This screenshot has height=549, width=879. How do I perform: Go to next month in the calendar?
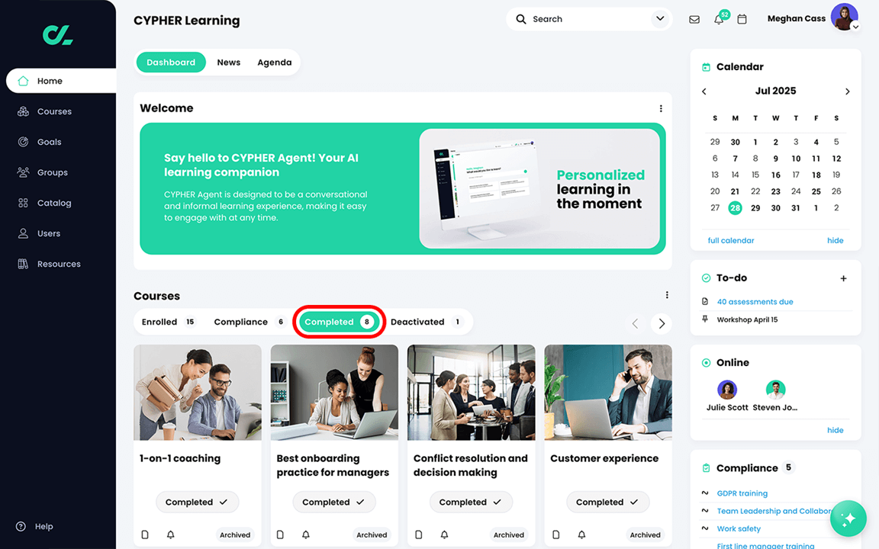click(x=847, y=91)
